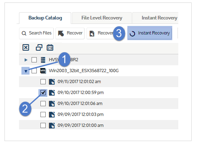Viewport: 205px width, 152px height.
Task: Select the HVS server checkbox
Action: point(34,60)
